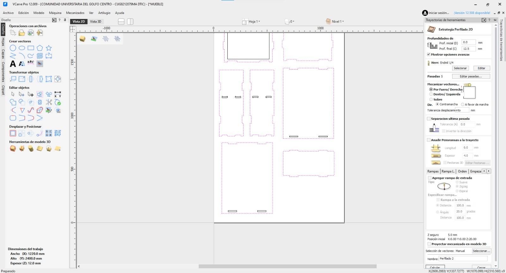Select Por Fuera/ Derecha radio option
Image resolution: width=506 pixels, height=273 pixels.
(431, 89)
